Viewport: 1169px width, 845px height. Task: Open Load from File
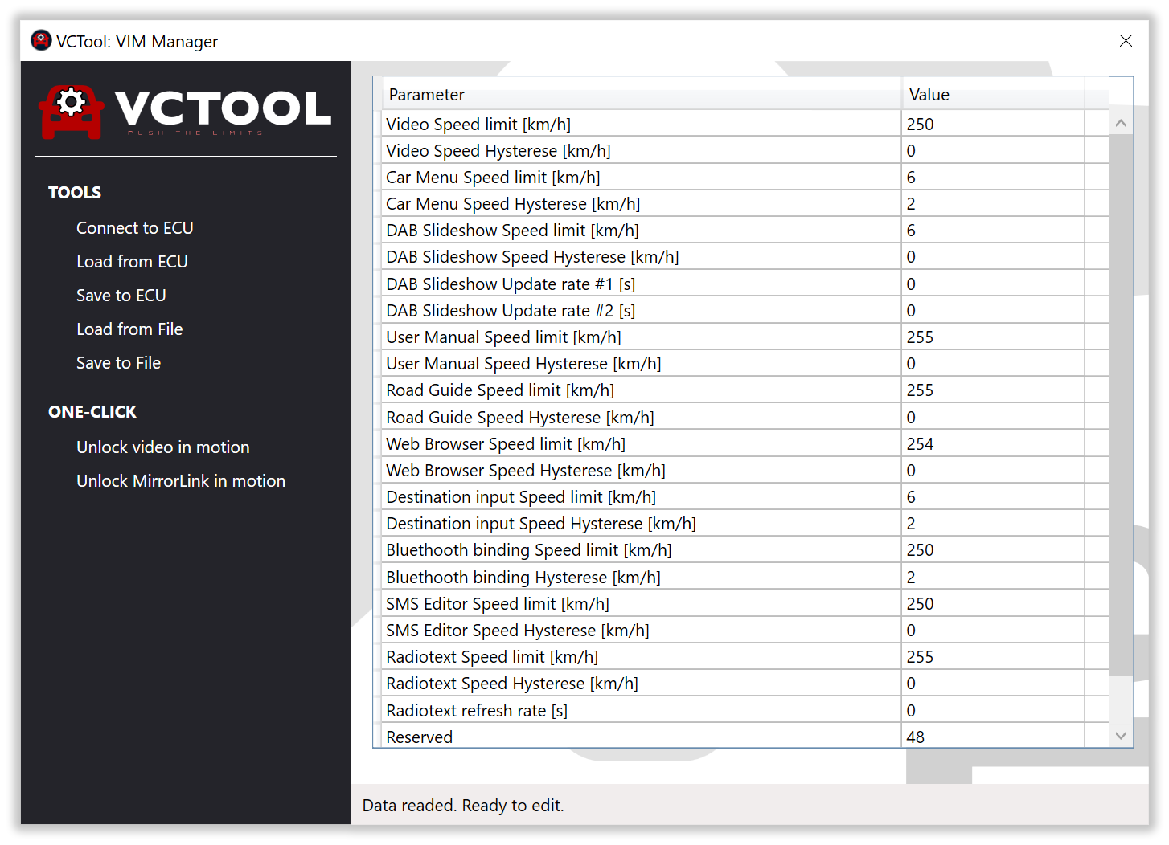pos(129,329)
